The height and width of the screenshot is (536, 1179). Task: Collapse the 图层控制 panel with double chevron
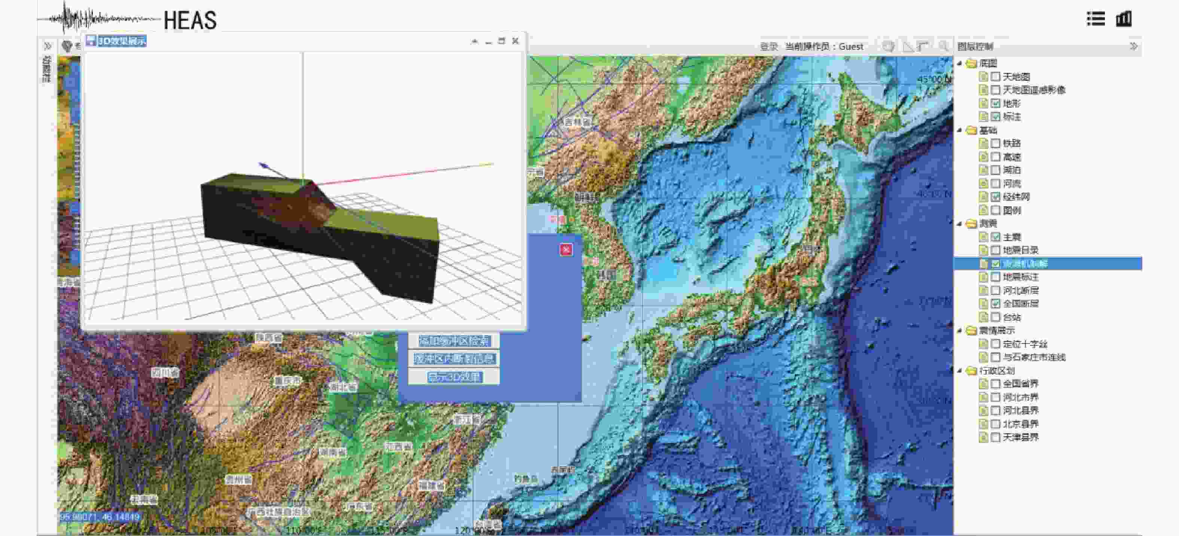pyautogui.click(x=1133, y=46)
